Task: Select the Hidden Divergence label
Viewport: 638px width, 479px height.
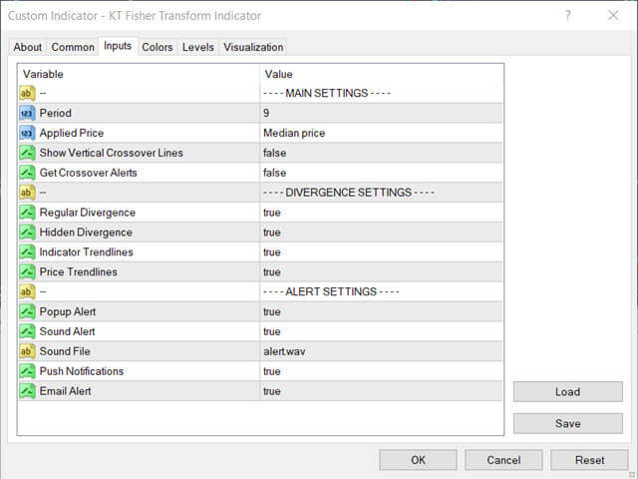Action: tap(86, 233)
